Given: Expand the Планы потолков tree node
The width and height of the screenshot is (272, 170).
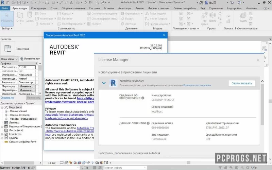Looking at the screenshot, I should pos(6,115).
